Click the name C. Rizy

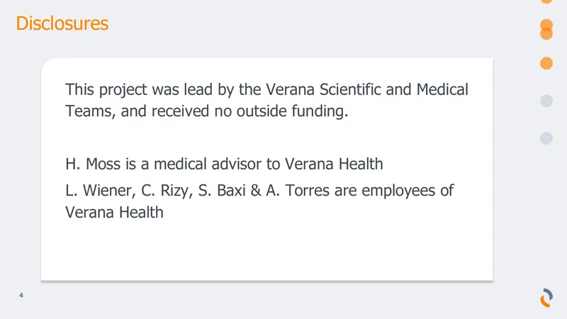coord(167,191)
